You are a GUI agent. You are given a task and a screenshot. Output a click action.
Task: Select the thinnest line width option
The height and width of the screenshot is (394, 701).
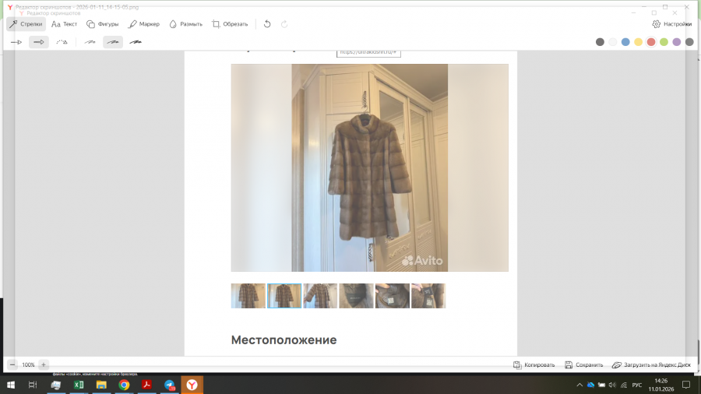[x=90, y=42]
